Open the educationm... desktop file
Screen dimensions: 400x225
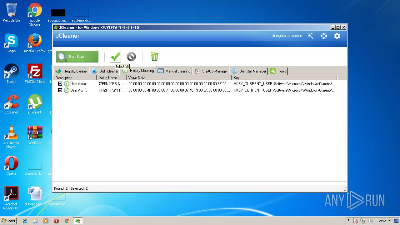pyautogui.click(x=58, y=16)
